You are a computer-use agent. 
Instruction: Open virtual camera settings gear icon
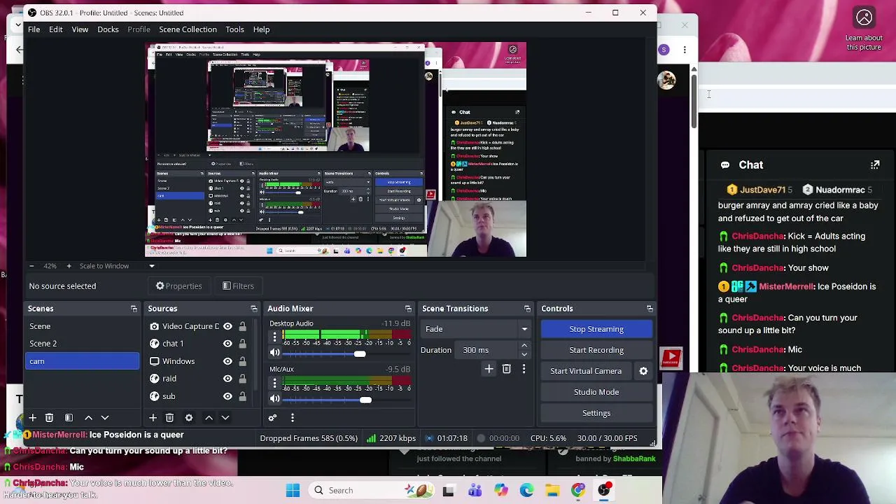tap(643, 371)
